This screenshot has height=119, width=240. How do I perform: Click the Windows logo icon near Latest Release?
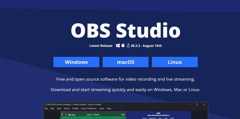(118, 46)
